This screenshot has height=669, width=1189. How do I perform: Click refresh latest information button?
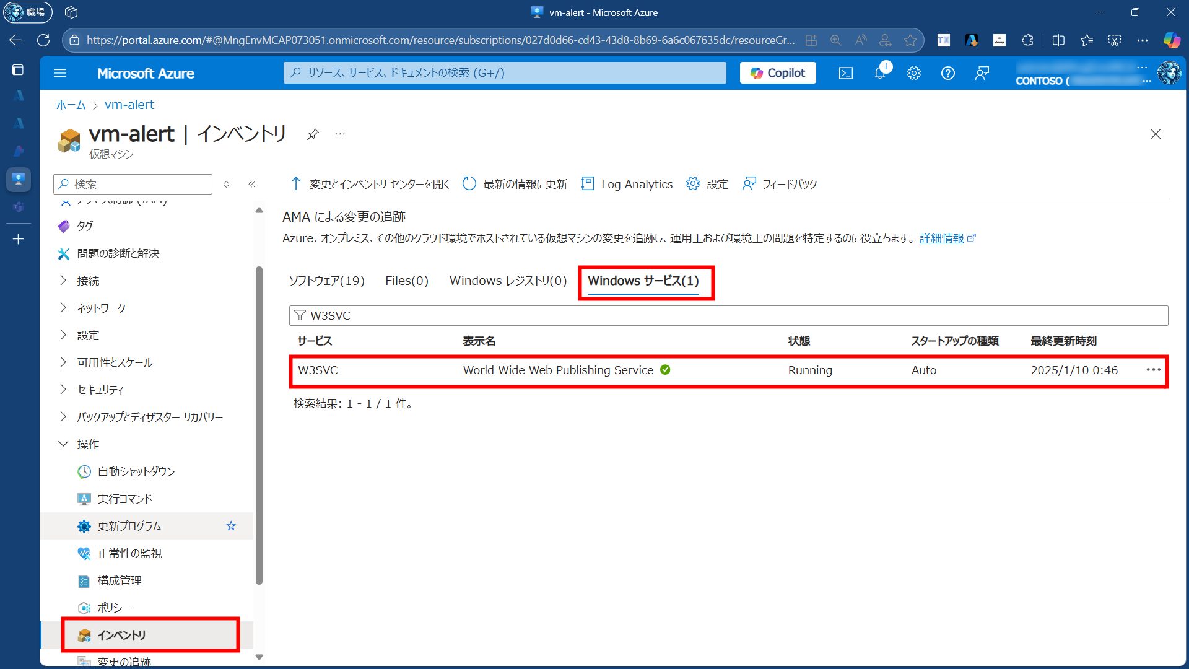pos(515,184)
